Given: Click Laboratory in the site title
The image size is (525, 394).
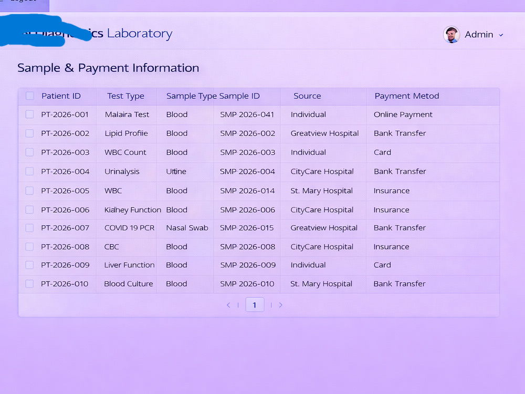Looking at the screenshot, I should pyautogui.click(x=140, y=34).
